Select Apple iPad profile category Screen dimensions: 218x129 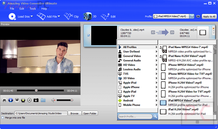click(x=138, y=92)
